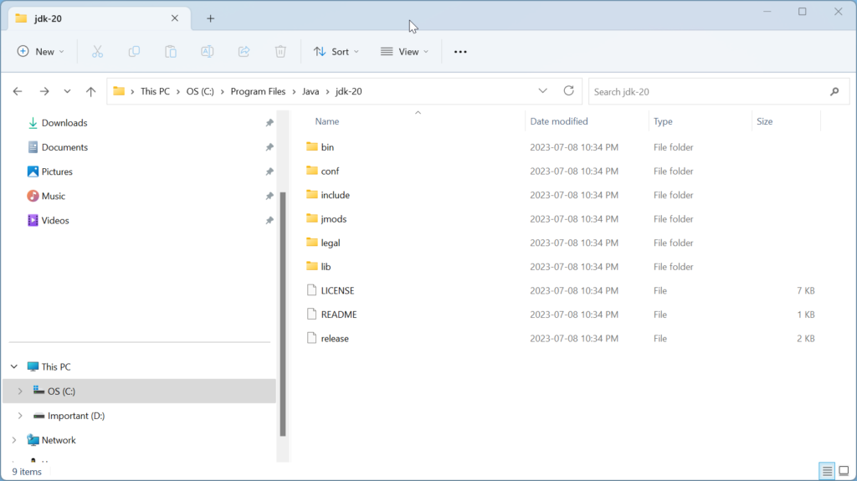
Task: Switch to details view icon in status bar
Action: tap(827, 471)
